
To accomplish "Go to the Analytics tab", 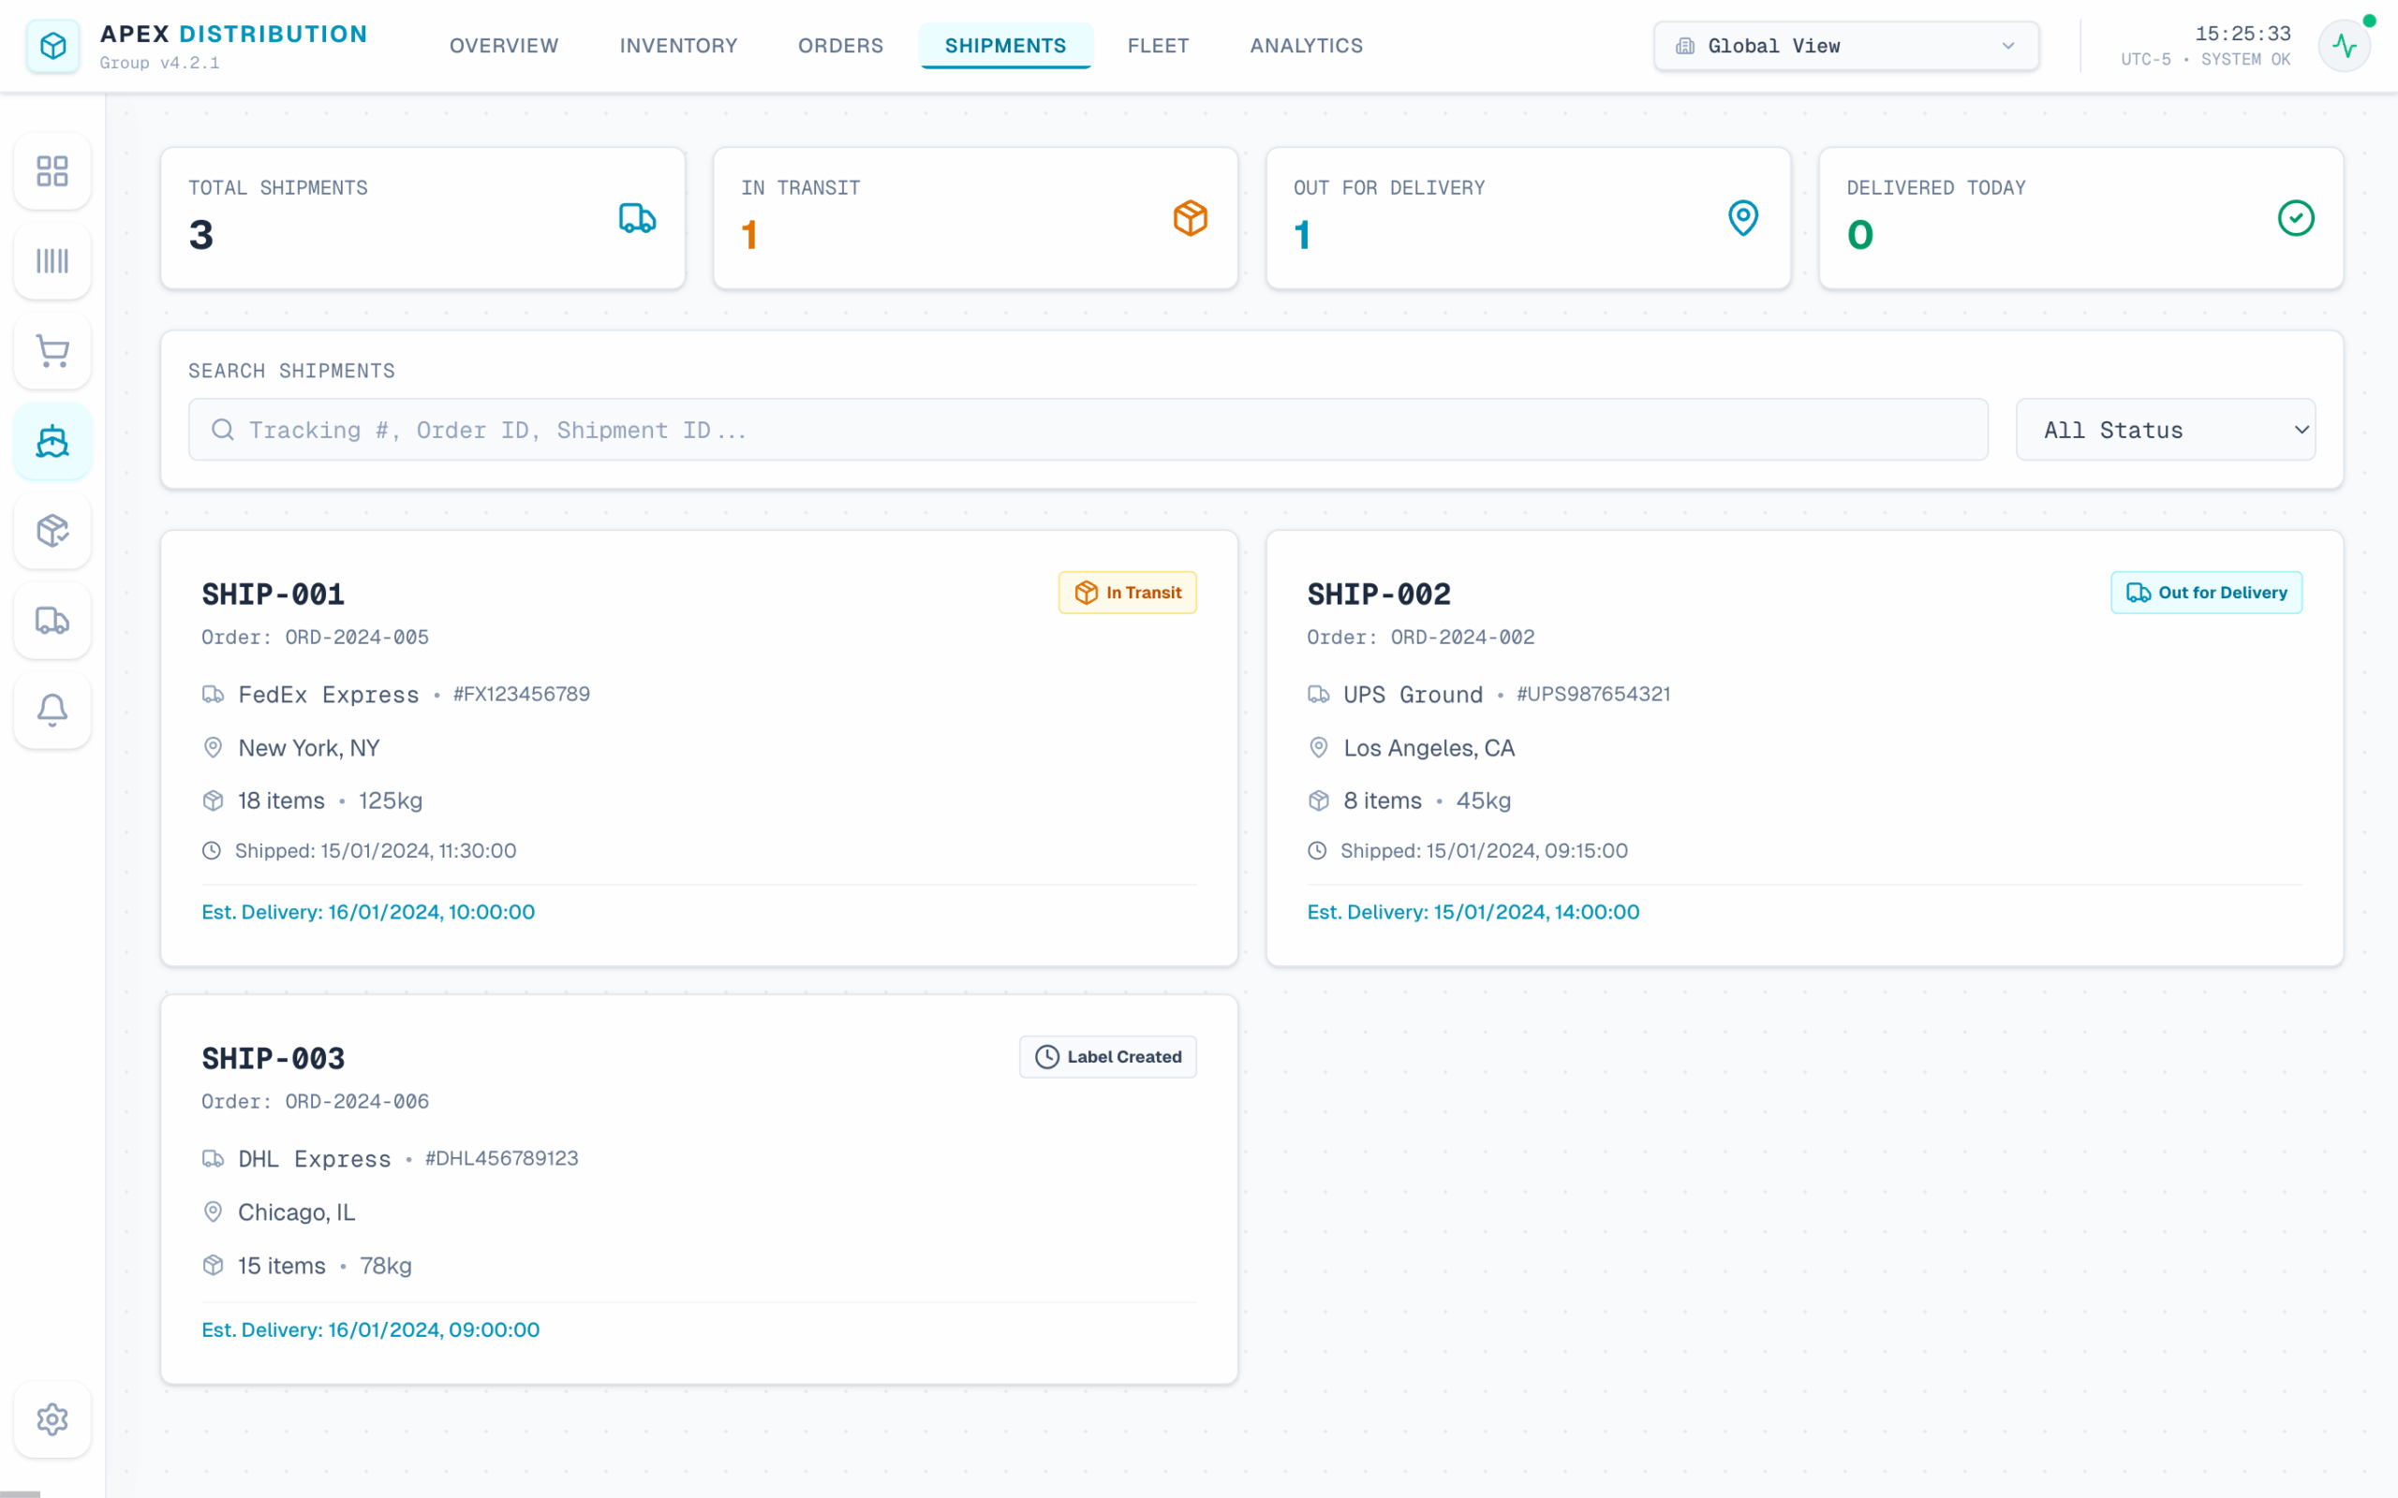I will 1305,46.
